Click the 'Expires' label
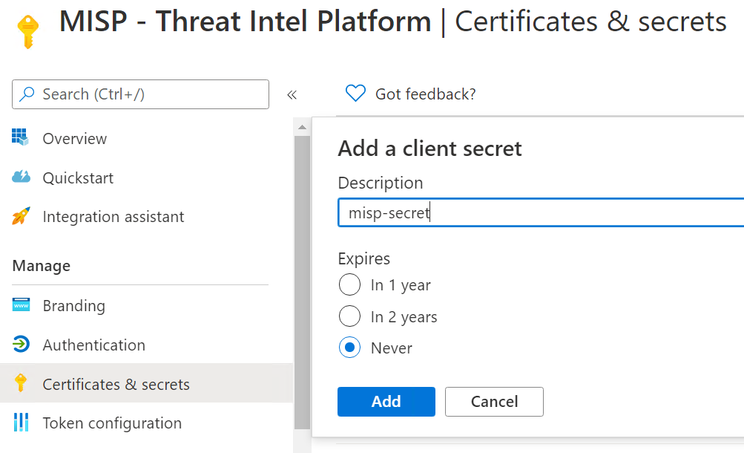Image resolution: width=744 pixels, height=453 pixels. (x=364, y=258)
